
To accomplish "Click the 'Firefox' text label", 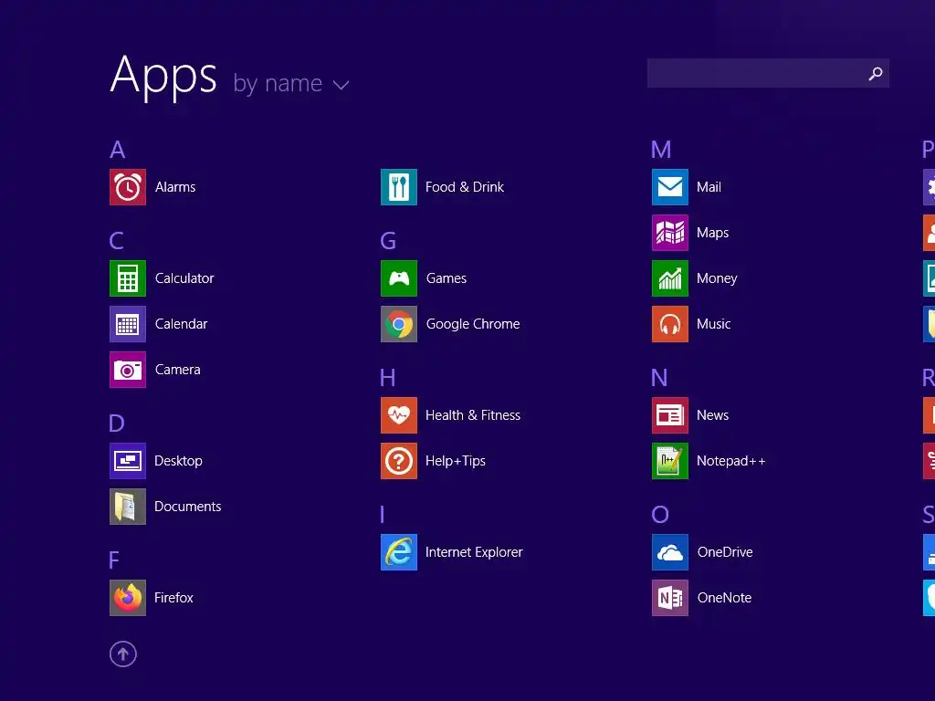I will [173, 598].
